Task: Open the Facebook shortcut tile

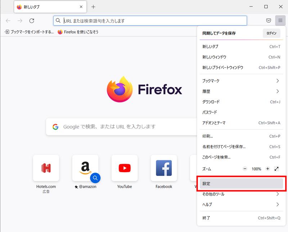Action: [x=164, y=168]
